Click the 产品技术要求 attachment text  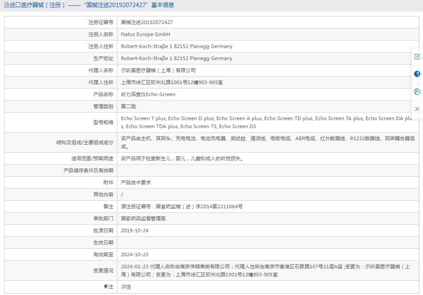(136, 182)
